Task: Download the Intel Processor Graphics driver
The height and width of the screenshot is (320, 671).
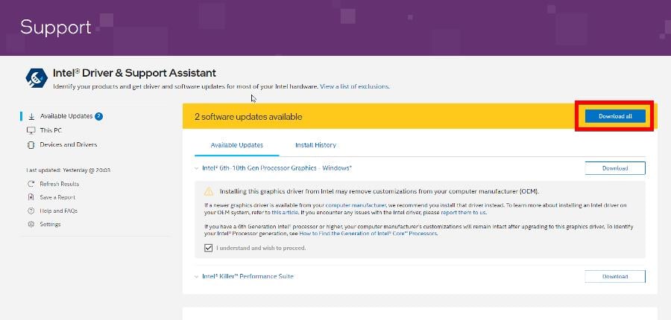Action: 615,168
